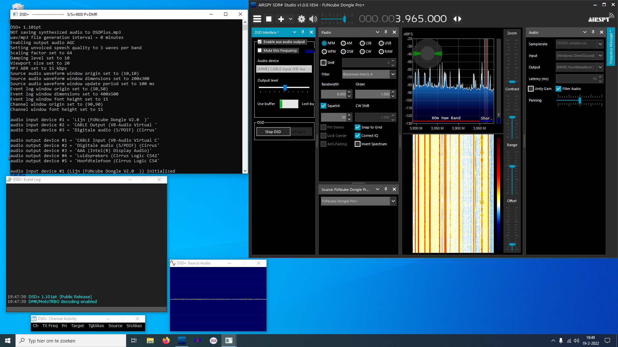618x347 pixels.
Task: Close the DSD Interface panel
Action: pos(311,32)
